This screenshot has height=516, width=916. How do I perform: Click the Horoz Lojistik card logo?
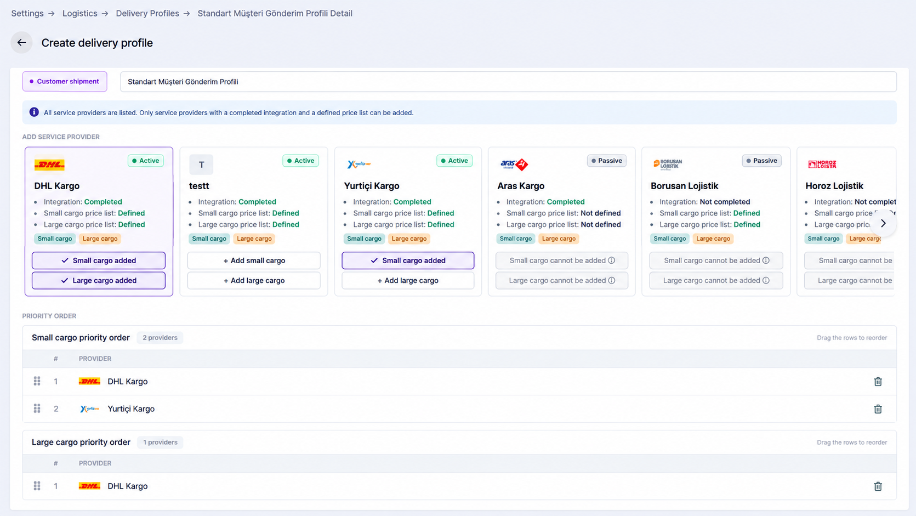pos(822,164)
